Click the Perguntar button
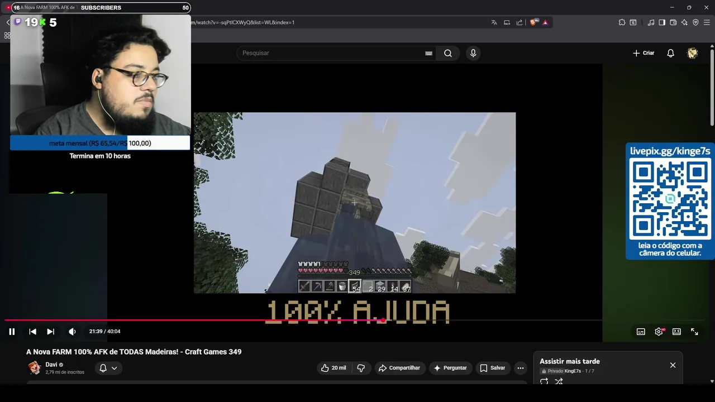This screenshot has height=402, width=715. (450, 368)
